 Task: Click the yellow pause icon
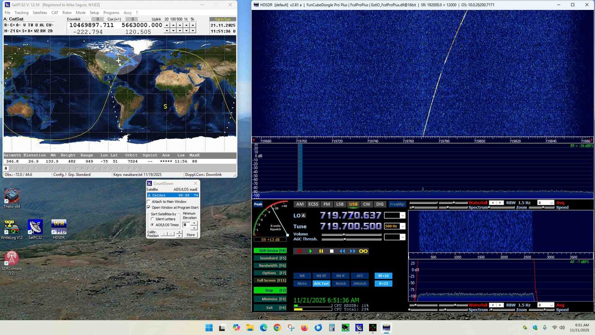(x=321, y=251)
